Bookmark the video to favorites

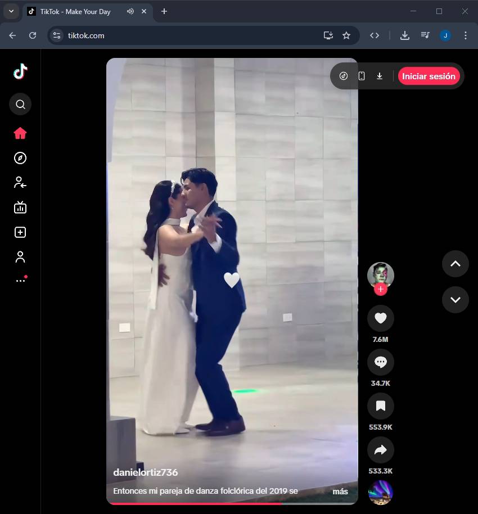pyautogui.click(x=380, y=406)
